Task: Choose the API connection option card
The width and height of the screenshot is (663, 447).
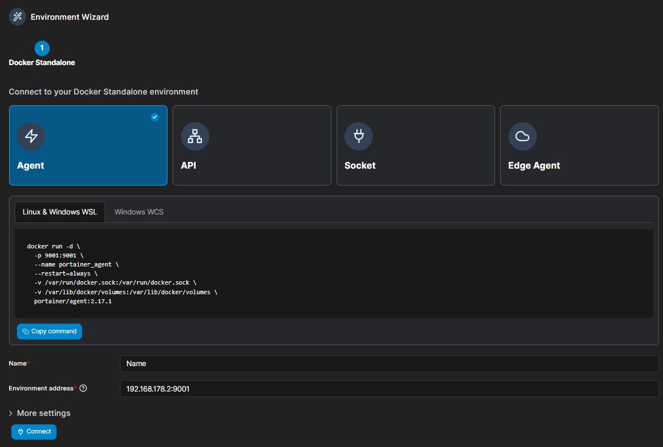Action: [252, 145]
